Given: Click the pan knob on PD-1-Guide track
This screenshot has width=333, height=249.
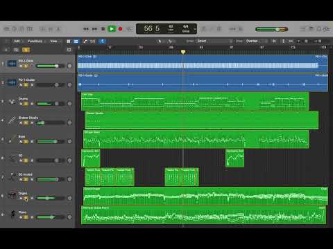Looking at the screenshot, I should (69, 85).
